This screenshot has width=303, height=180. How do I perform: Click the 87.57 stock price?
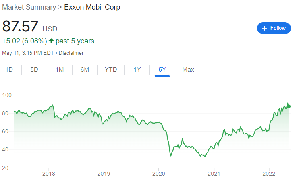[x=20, y=26]
